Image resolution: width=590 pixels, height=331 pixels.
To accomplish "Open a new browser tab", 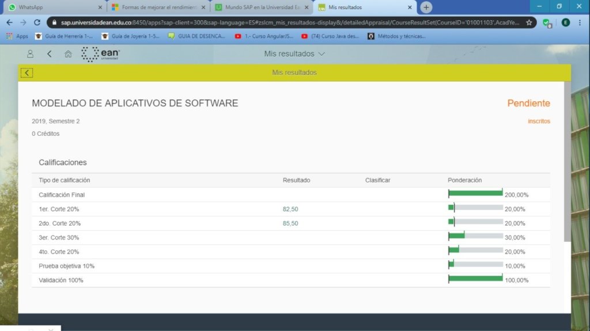I will [426, 7].
